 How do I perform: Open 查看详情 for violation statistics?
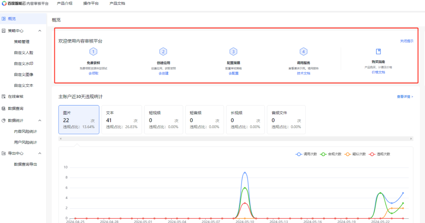405,97
